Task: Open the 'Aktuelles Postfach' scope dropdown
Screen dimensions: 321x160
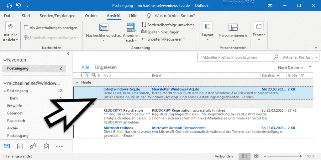Action: 300,57
